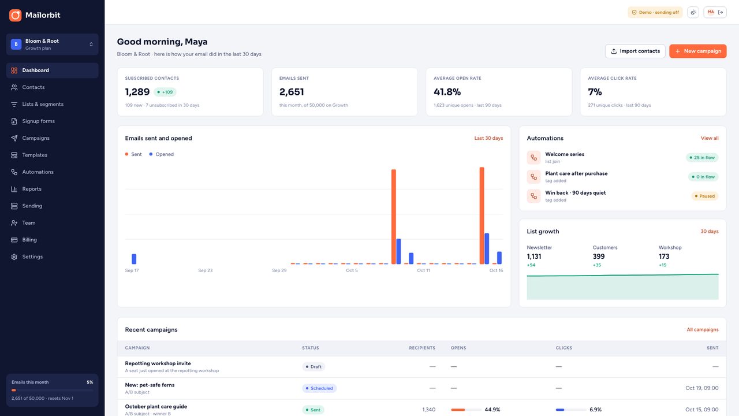The height and width of the screenshot is (416, 739).
Task: Click the Draft status badge
Action: tap(313, 367)
